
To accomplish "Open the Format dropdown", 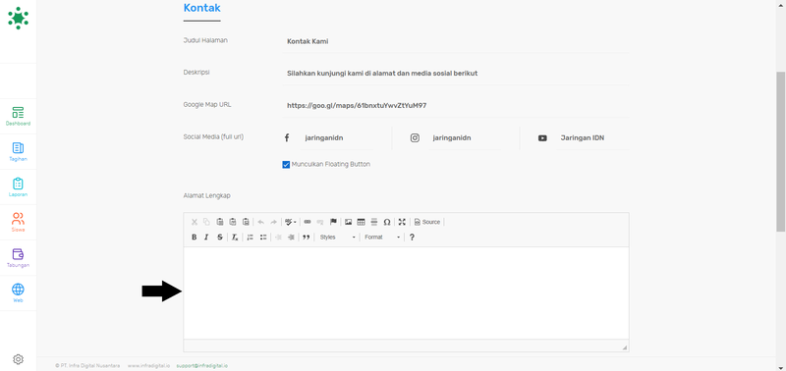I will (382, 238).
